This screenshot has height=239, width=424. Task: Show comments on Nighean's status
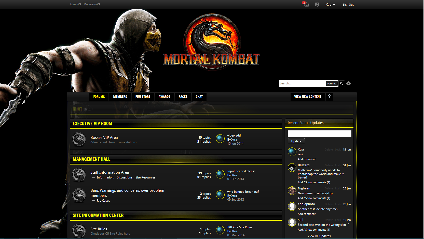(x=314, y=198)
